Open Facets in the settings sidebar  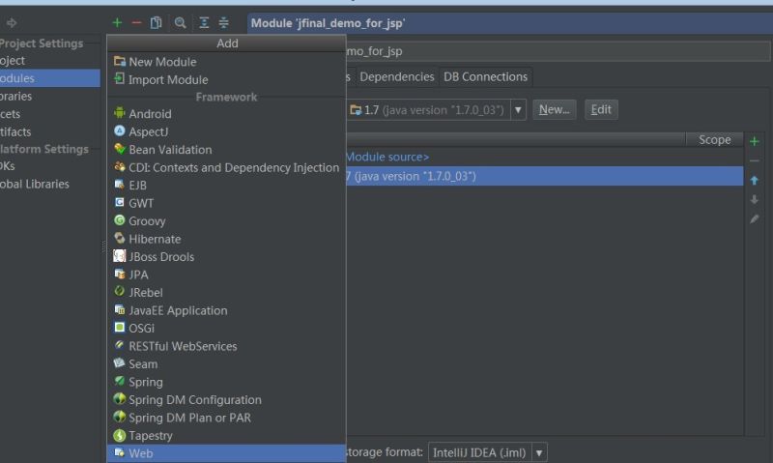pos(50,114)
